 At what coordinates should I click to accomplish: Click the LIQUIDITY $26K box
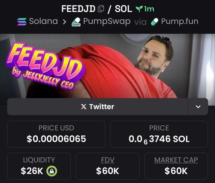[39, 166]
